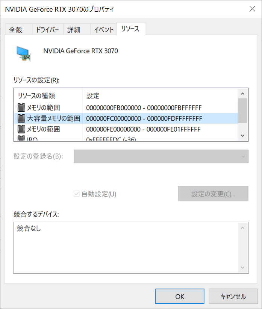Image resolution: width=262 pixels, height=309 pixels.
Task: Click down arrow of 競合するデバイス scrollbar
Action: 243,268
